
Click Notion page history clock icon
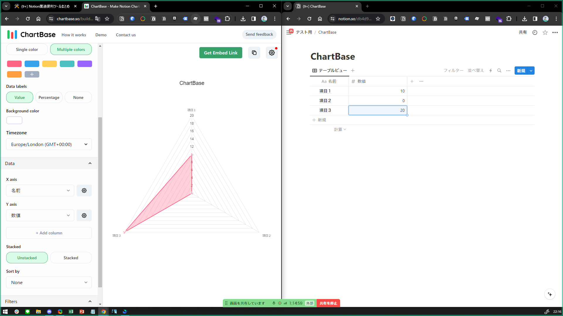535,32
